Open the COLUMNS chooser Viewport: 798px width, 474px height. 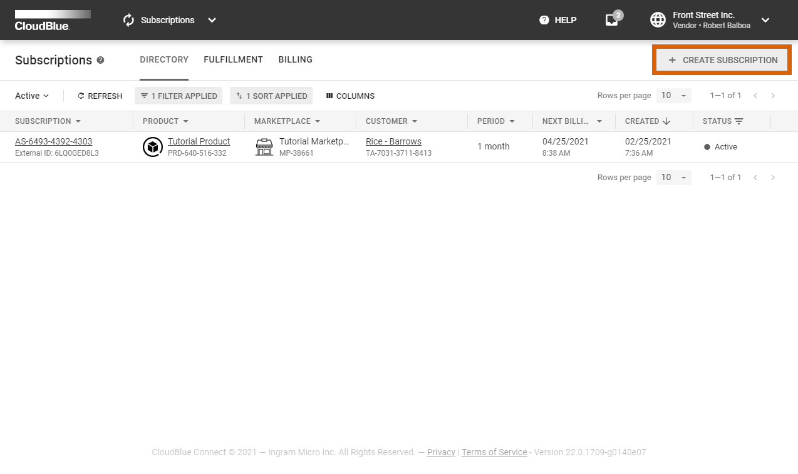pos(350,96)
